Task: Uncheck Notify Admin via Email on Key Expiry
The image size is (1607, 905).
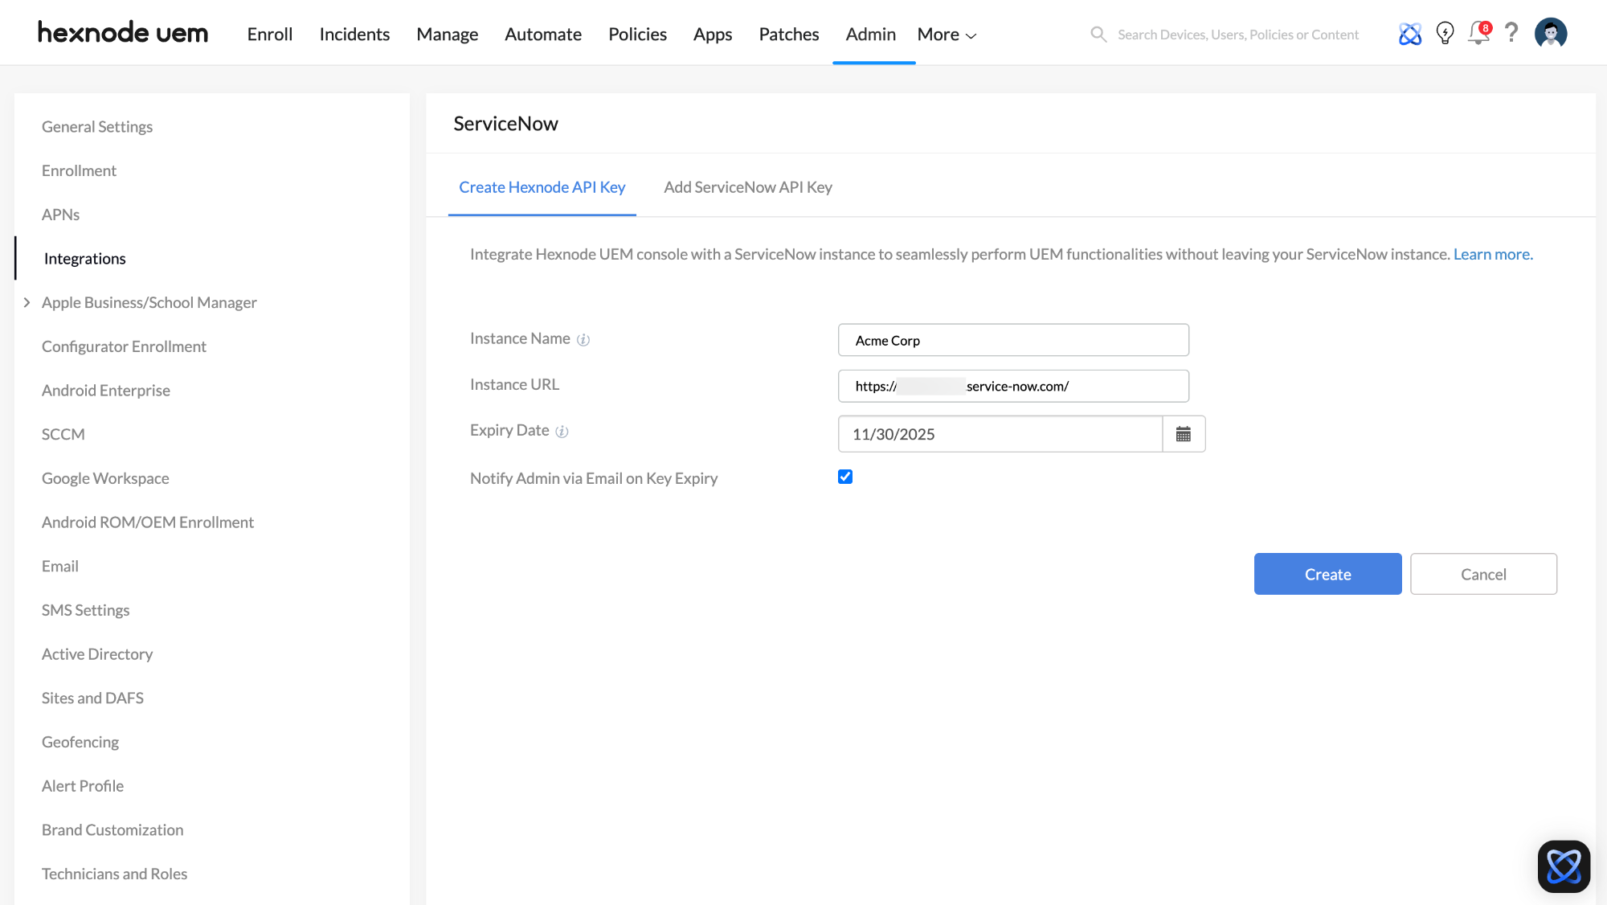Action: point(845,477)
